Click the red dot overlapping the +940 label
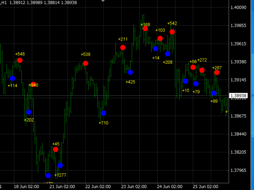This screenshot has height=190, width=254. [x=33, y=84]
